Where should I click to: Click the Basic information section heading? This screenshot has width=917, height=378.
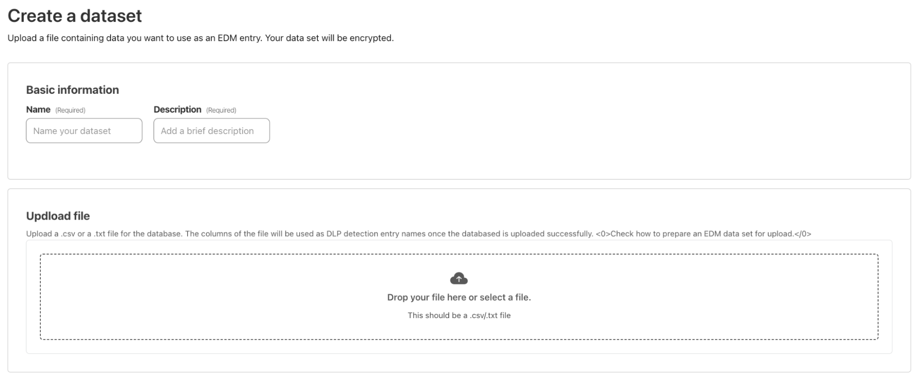pyautogui.click(x=72, y=90)
